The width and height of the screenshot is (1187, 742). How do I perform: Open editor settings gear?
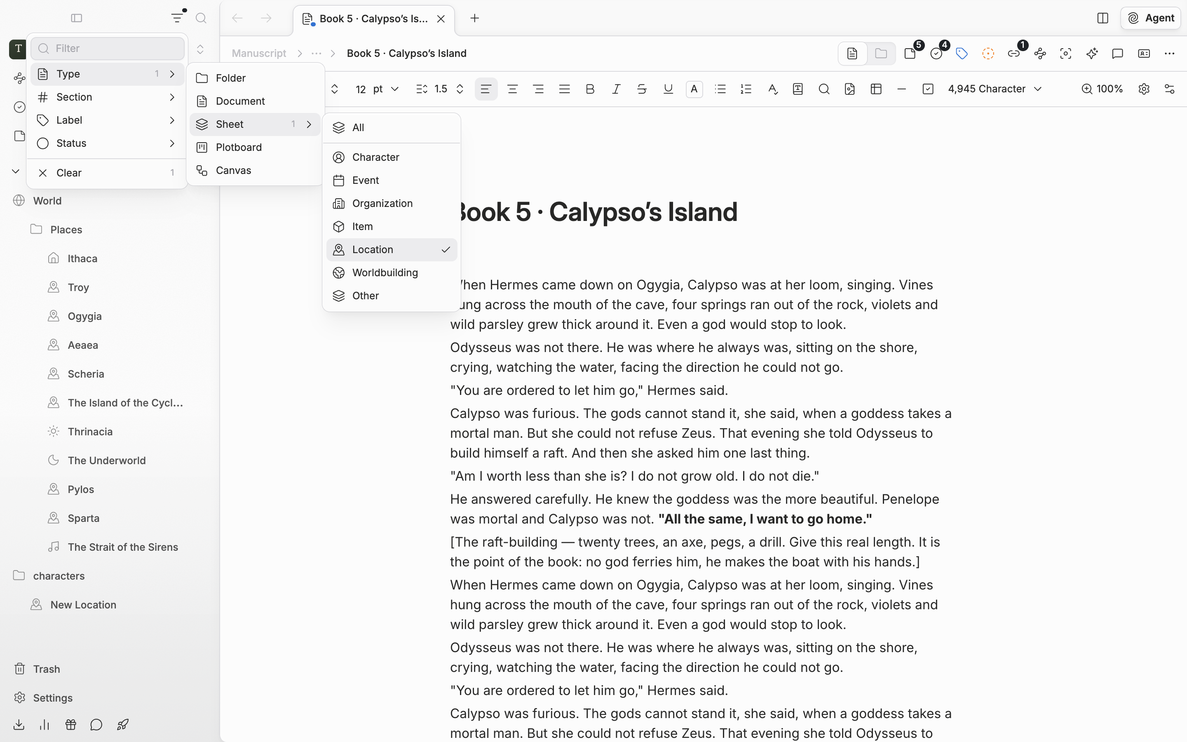coord(1144,89)
